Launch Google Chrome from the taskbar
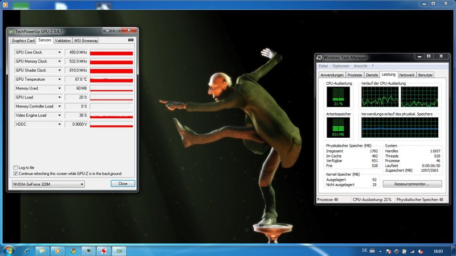 pos(73,251)
